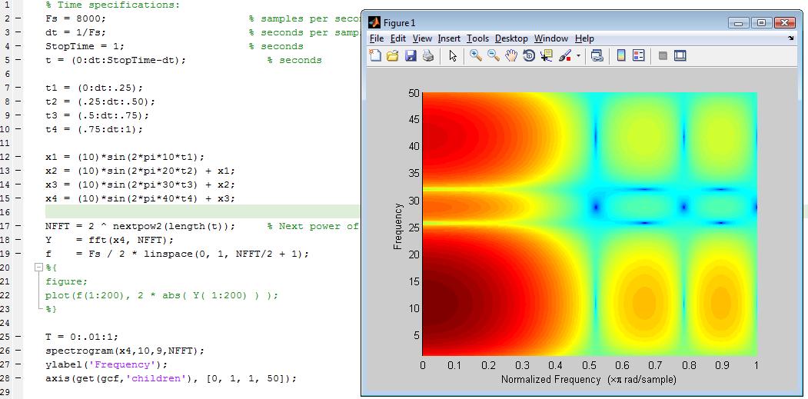Click the Link Plot icon
This screenshot has width=808, height=399.
(x=597, y=55)
